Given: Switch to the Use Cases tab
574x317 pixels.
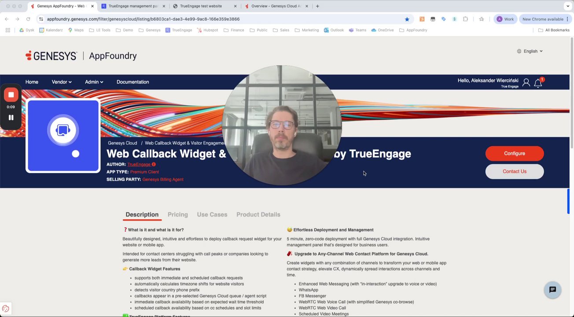Looking at the screenshot, I should (212, 214).
